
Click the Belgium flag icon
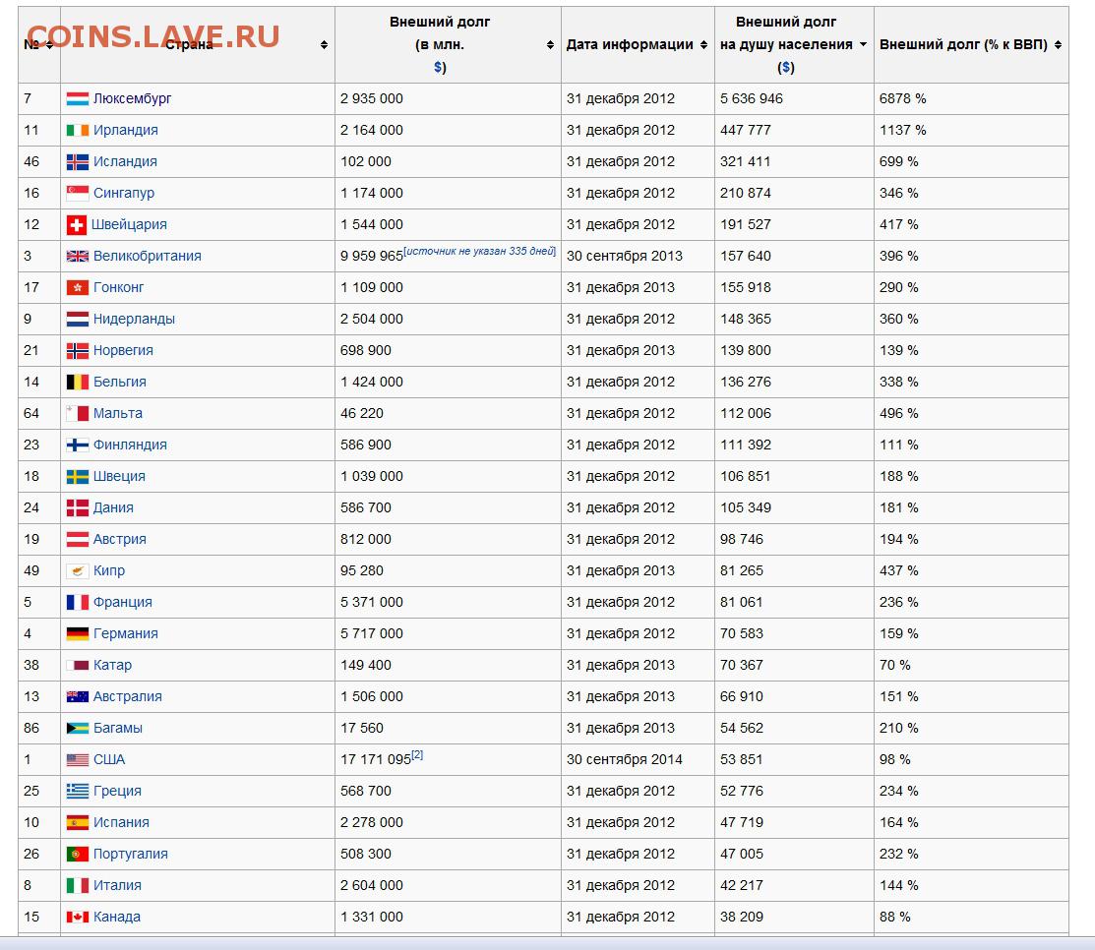pyautogui.click(x=78, y=382)
